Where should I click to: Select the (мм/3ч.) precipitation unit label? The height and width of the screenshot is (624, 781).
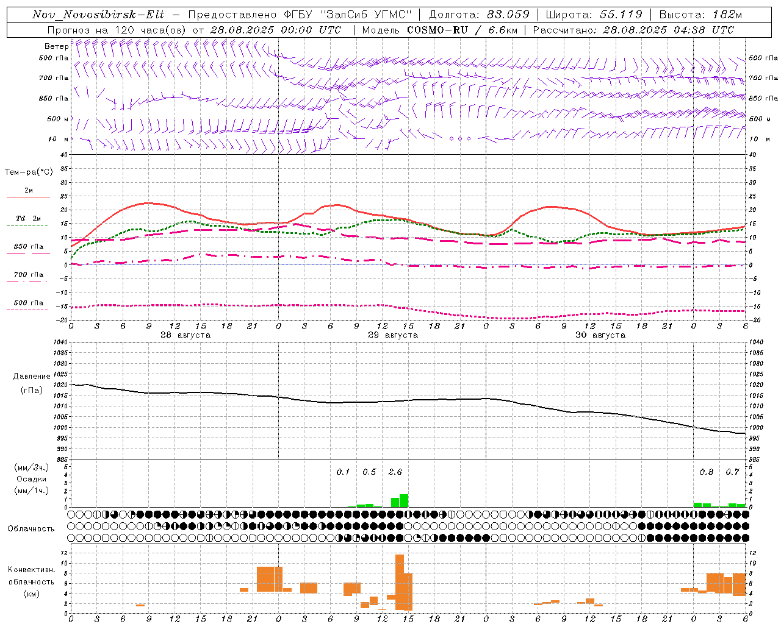pyautogui.click(x=32, y=467)
